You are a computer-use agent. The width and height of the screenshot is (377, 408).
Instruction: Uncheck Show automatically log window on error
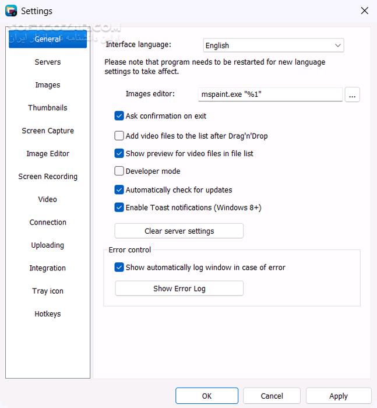tap(119, 268)
